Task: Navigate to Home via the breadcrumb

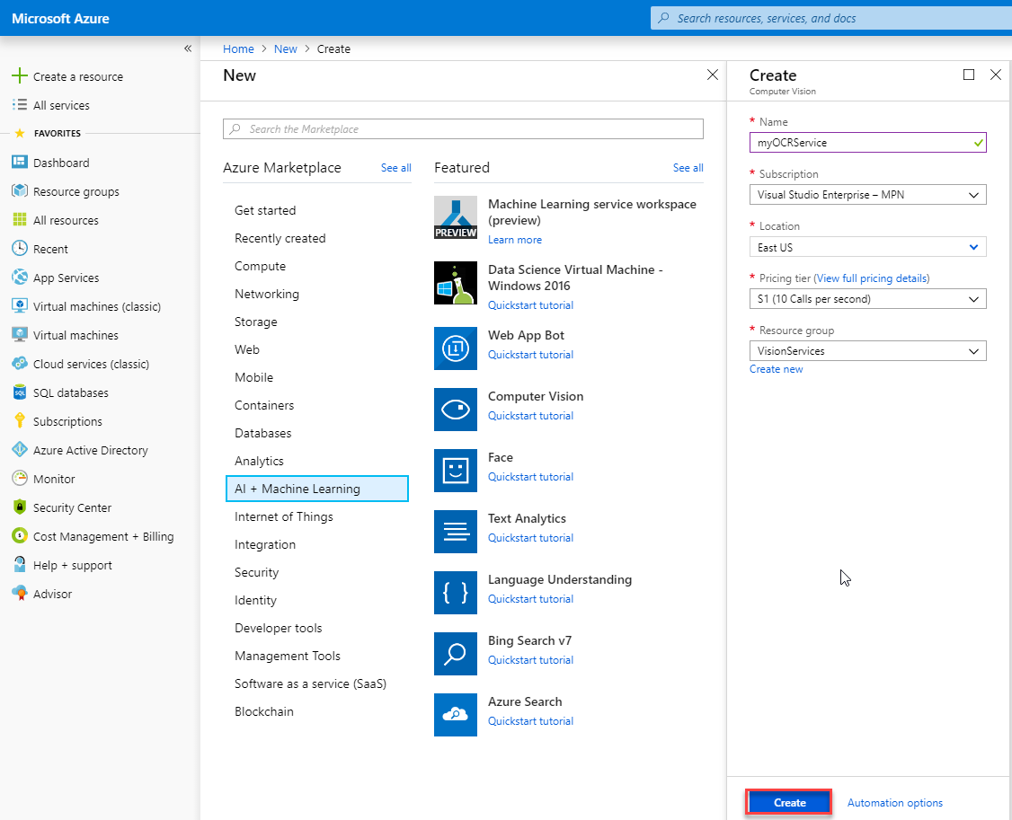Action: (x=238, y=48)
